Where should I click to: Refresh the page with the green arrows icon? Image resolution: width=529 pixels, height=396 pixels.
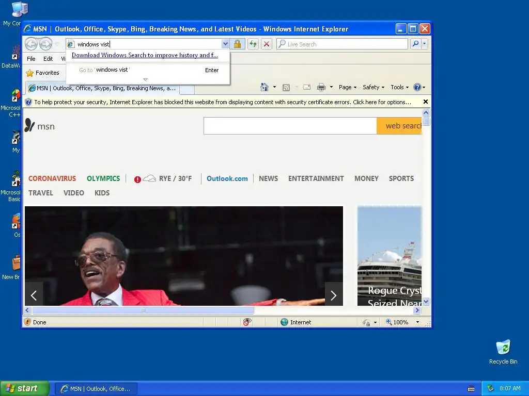coord(253,44)
